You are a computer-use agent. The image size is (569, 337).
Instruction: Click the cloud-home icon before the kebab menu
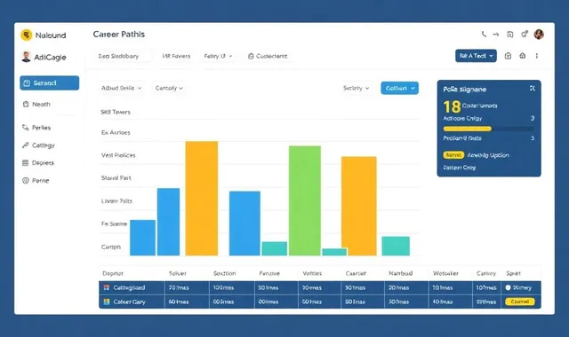pyautogui.click(x=522, y=56)
